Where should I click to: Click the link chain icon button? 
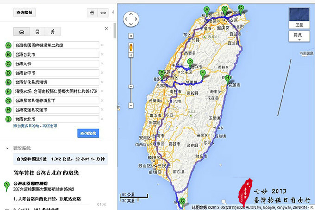tap(103, 13)
